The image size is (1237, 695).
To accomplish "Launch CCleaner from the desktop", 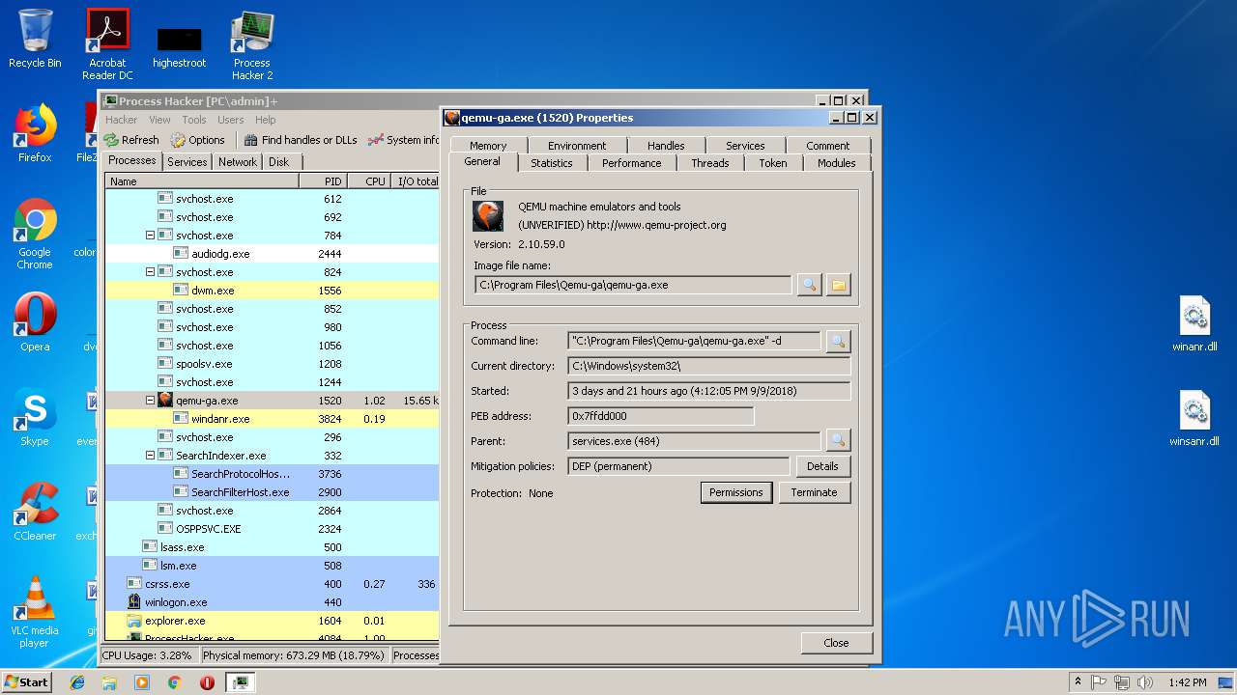I will pyautogui.click(x=35, y=512).
